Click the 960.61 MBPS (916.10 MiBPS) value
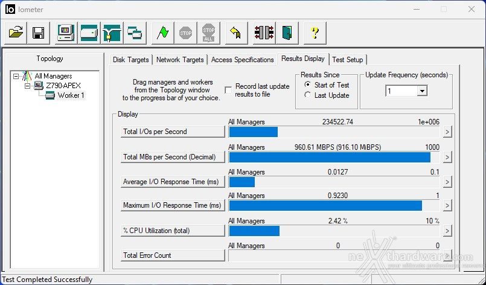 (x=337, y=147)
